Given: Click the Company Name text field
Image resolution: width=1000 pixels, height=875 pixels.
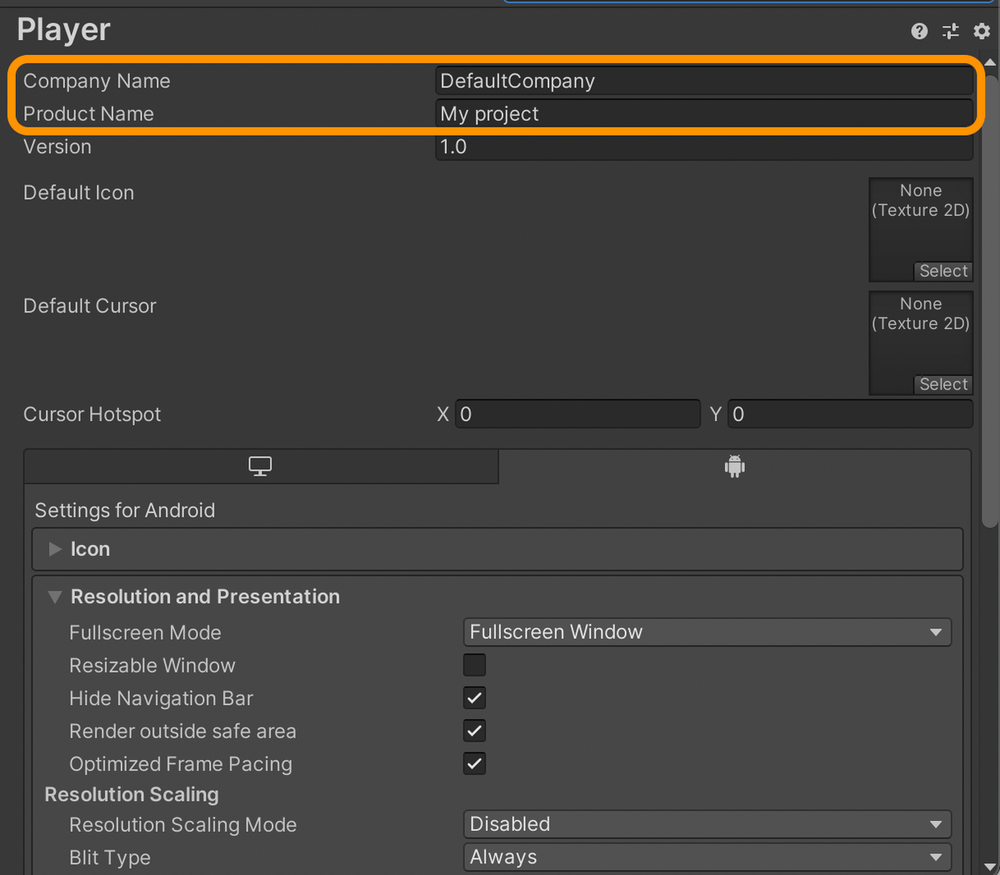Looking at the screenshot, I should (704, 81).
